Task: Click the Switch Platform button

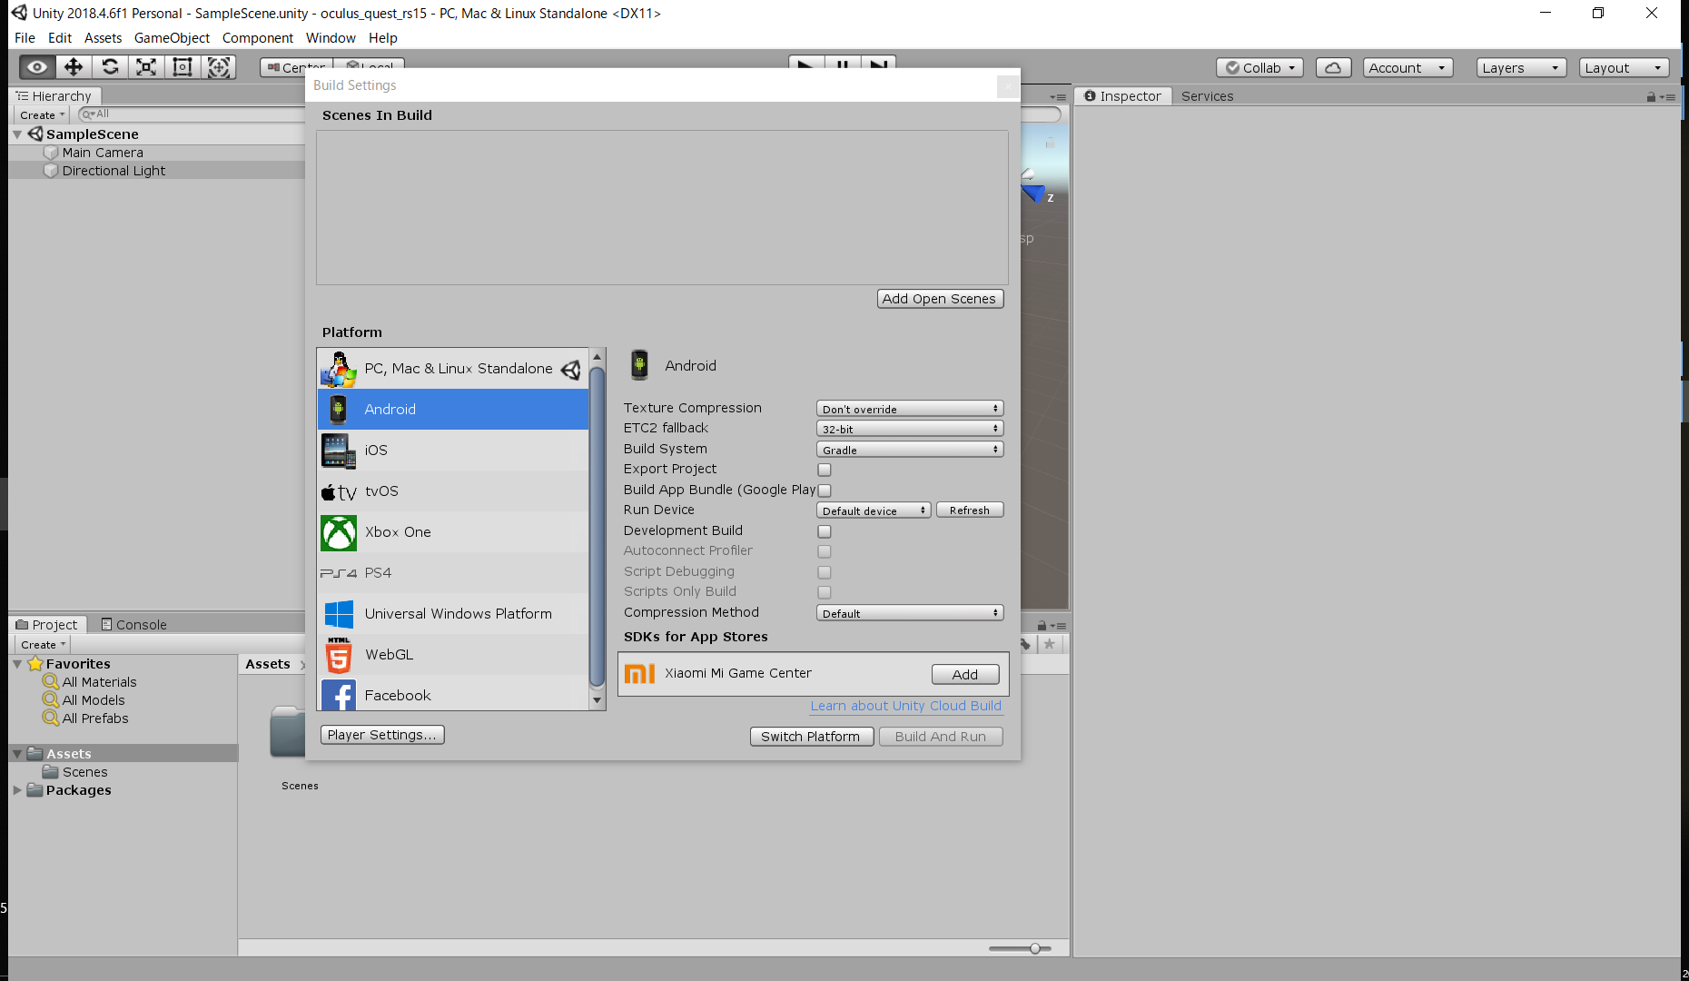Action: point(811,737)
